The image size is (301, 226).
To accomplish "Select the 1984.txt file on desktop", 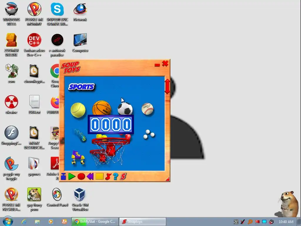I will [34, 104].
